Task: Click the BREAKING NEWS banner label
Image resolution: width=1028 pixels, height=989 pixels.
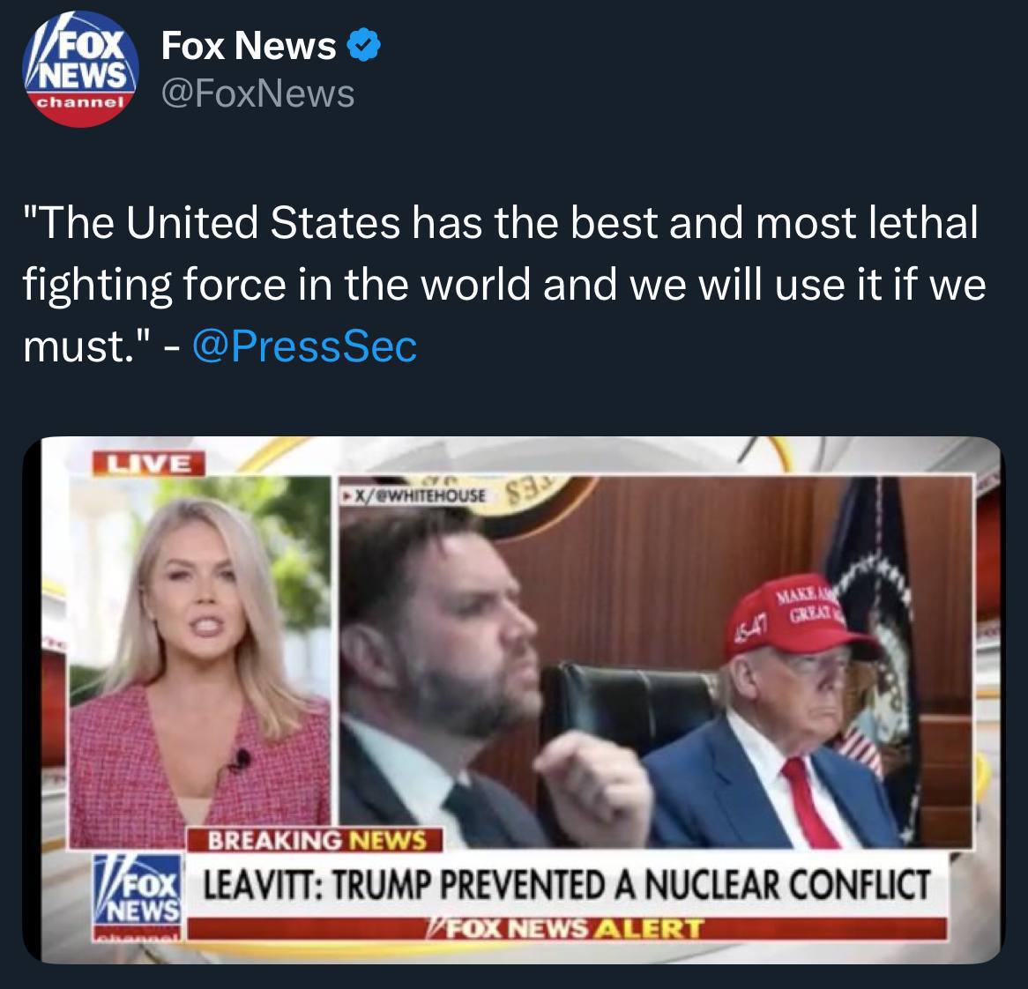Action: (316, 840)
